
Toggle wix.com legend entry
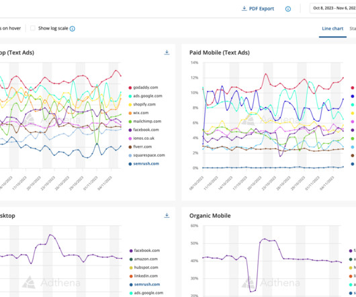click(x=138, y=113)
